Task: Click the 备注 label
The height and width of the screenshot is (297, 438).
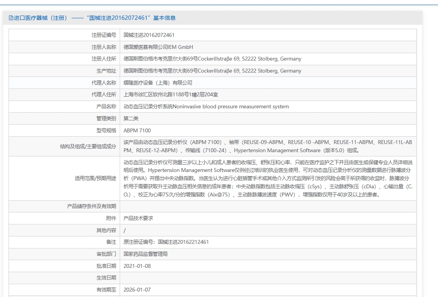Action: tap(111, 242)
